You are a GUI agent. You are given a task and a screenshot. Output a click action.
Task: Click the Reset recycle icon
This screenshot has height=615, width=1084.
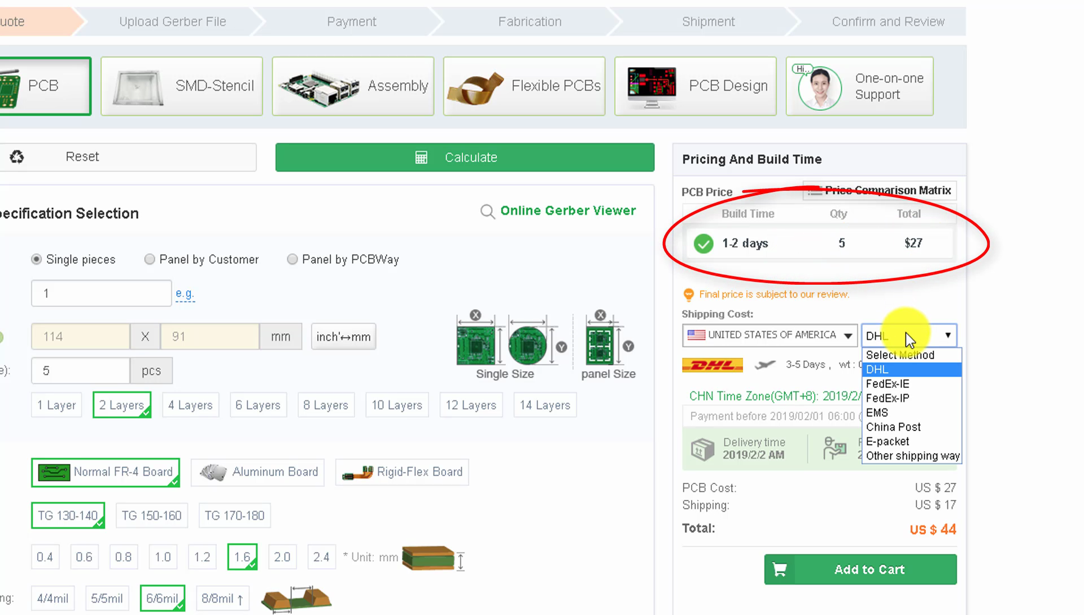point(17,157)
